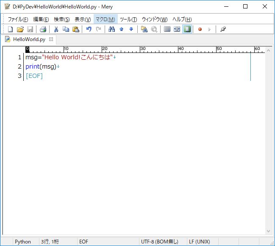Click line number 2 in gutter
This screenshot has height=246, width=275.
click(x=19, y=66)
